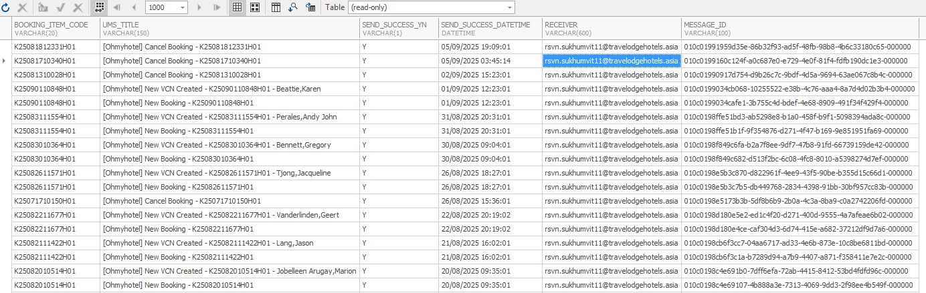Click the cancel (X) icon beside refresh

(23, 7)
